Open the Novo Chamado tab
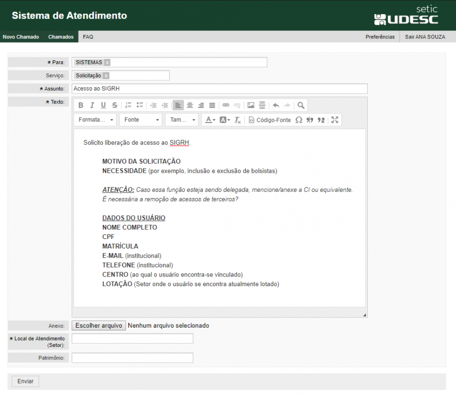The image size is (456, 396). [21, 37]
